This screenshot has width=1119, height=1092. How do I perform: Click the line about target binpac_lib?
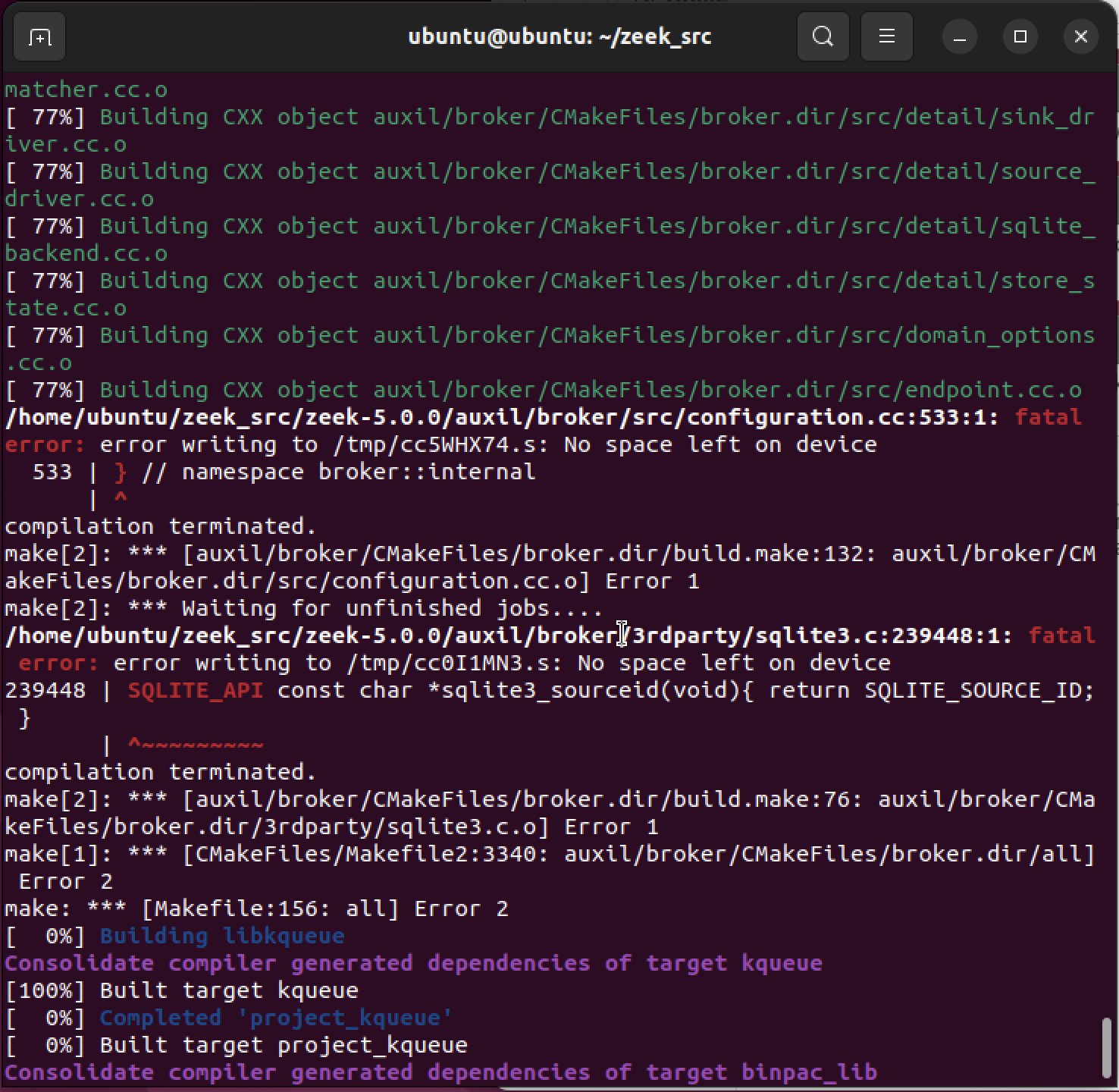coord(440,1072)
